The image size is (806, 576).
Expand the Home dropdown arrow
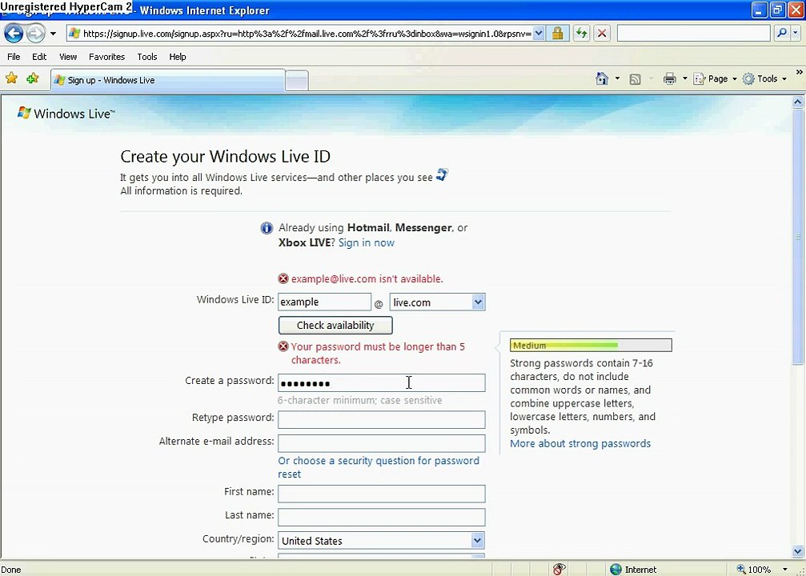617,78
